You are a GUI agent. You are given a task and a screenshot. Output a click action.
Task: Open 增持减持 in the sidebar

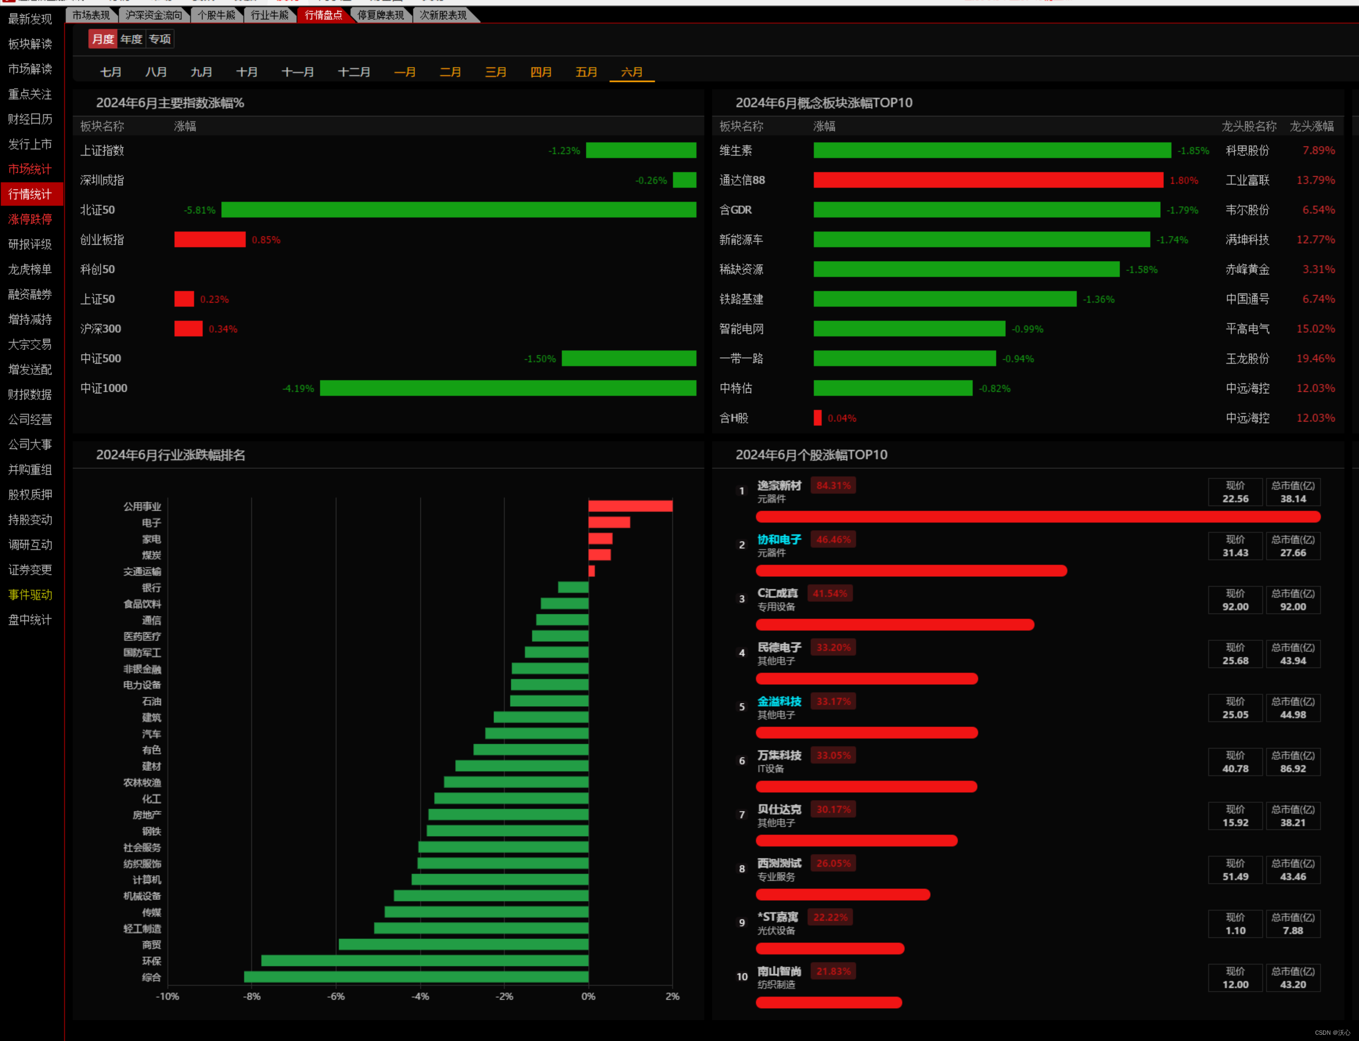30,319
